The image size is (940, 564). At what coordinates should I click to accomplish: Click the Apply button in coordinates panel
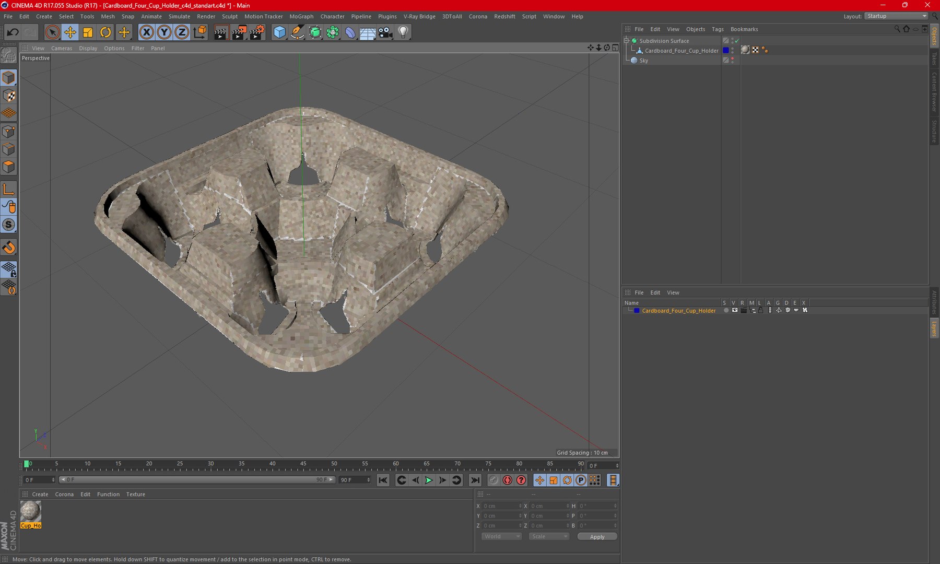point(597,536)
